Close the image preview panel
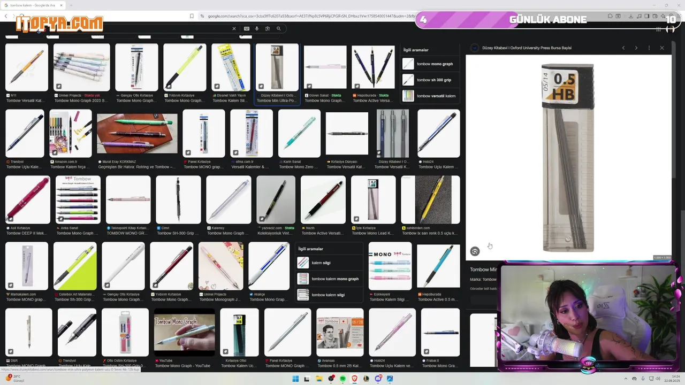 [x=662, y=48]
